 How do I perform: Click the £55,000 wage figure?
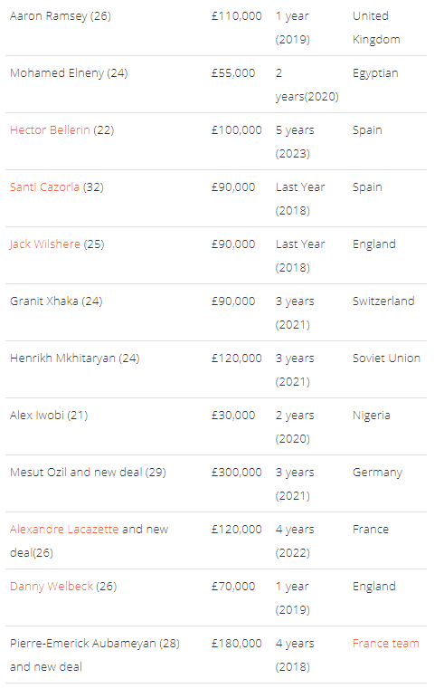pyautogui.click(x=233, y=73)
